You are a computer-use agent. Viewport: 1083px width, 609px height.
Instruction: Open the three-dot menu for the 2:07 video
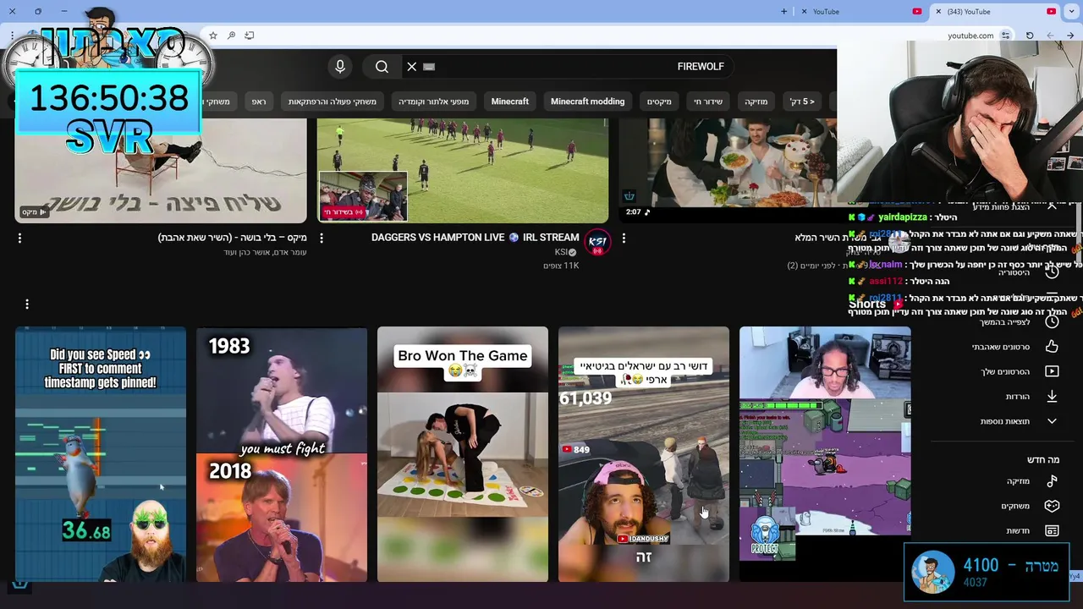tap(624, 239)
